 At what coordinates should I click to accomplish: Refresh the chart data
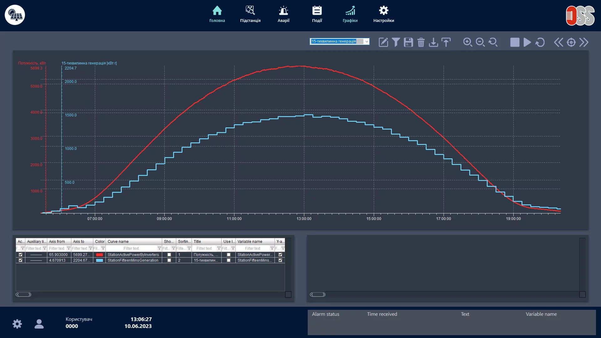[540, 42]
